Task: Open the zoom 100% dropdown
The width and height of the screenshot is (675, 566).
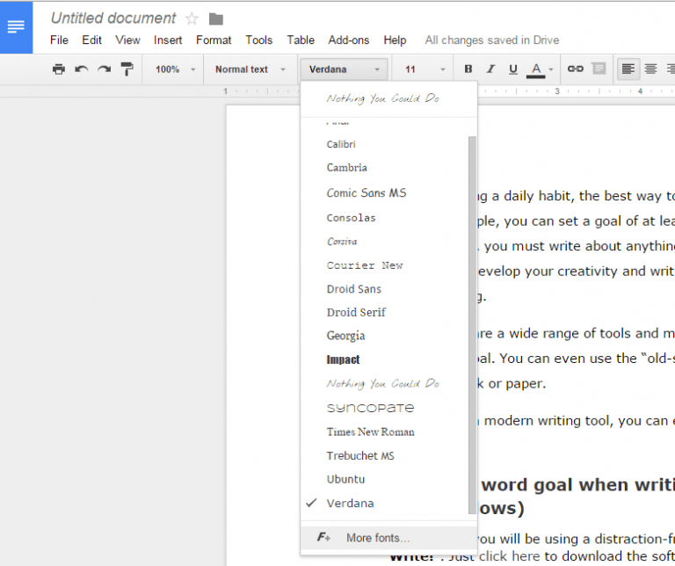Action: [x=172, y=69]
